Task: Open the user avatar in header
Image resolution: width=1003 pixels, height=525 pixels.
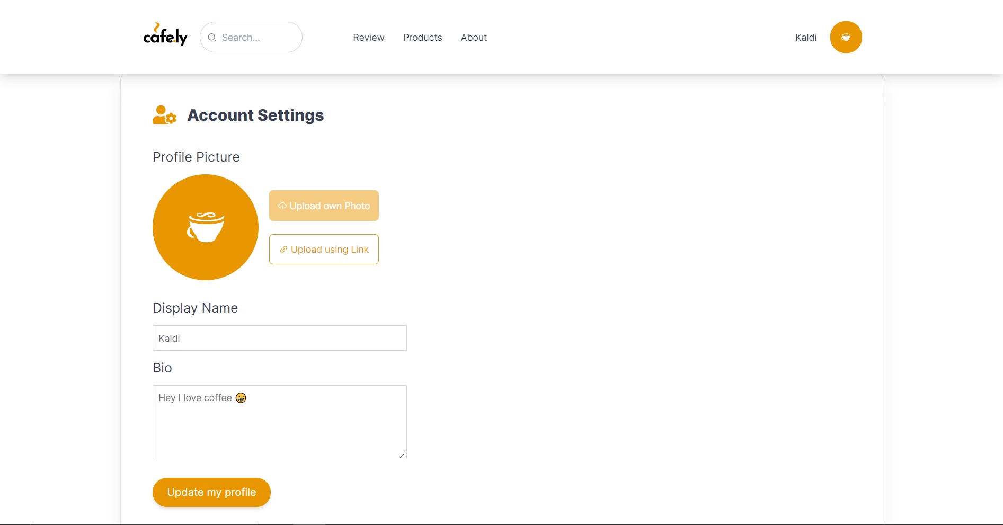Action: tap(846, 37)
